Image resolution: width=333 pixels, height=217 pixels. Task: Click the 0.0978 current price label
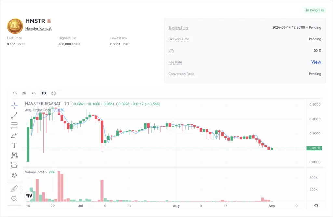314,148
